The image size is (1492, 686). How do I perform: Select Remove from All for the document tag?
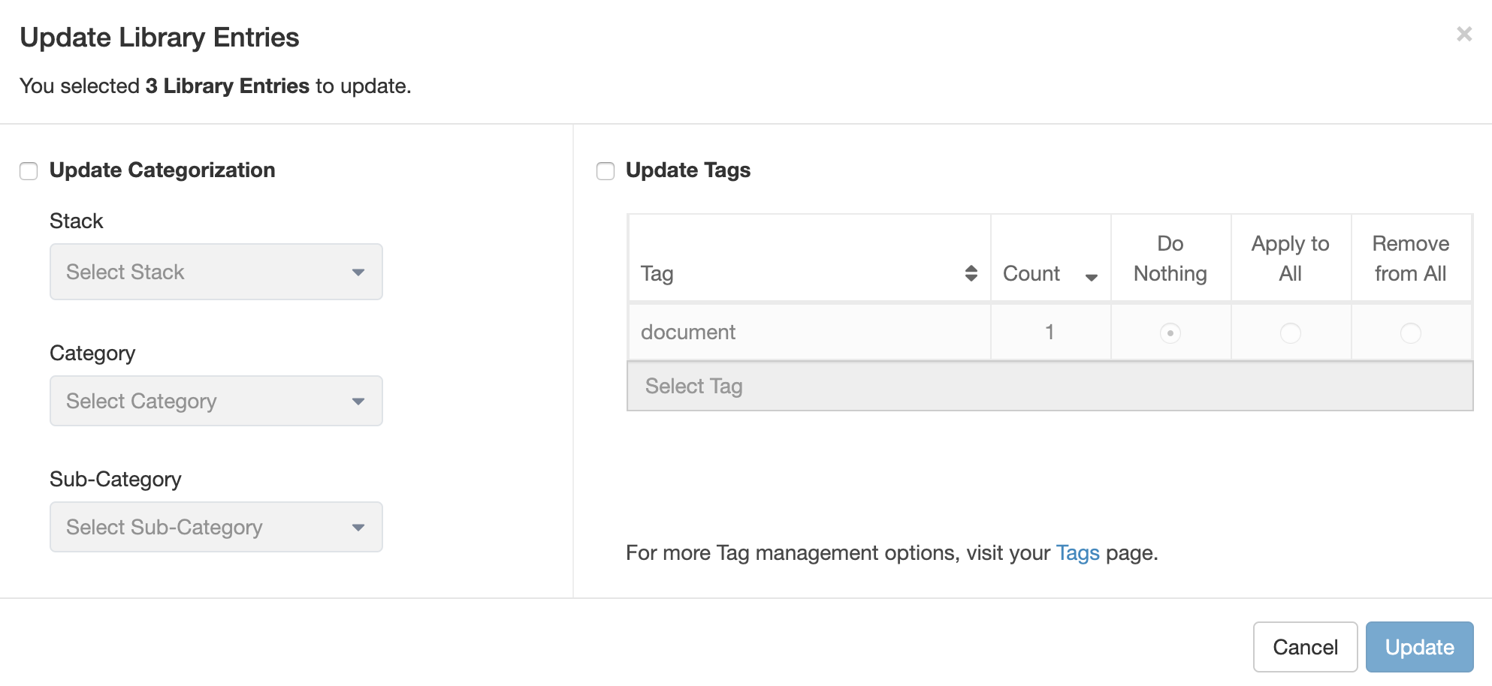click(x=1411, y=333)
